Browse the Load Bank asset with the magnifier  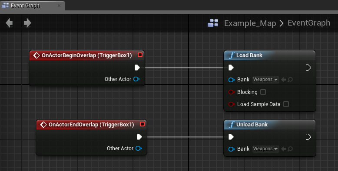click(x=290, y=80)
